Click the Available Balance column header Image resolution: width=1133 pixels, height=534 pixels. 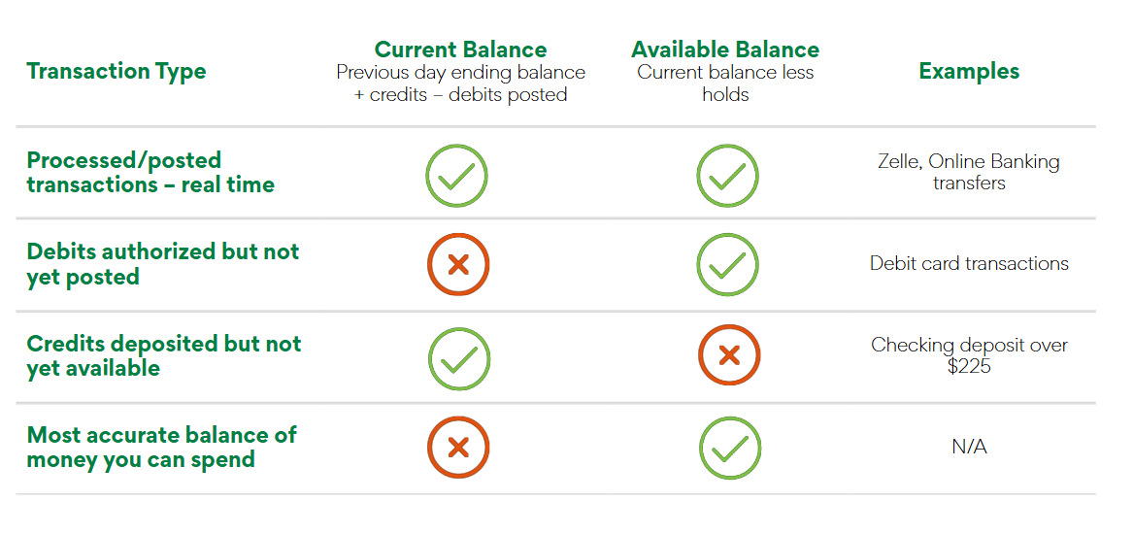click(x=725, y=50)
